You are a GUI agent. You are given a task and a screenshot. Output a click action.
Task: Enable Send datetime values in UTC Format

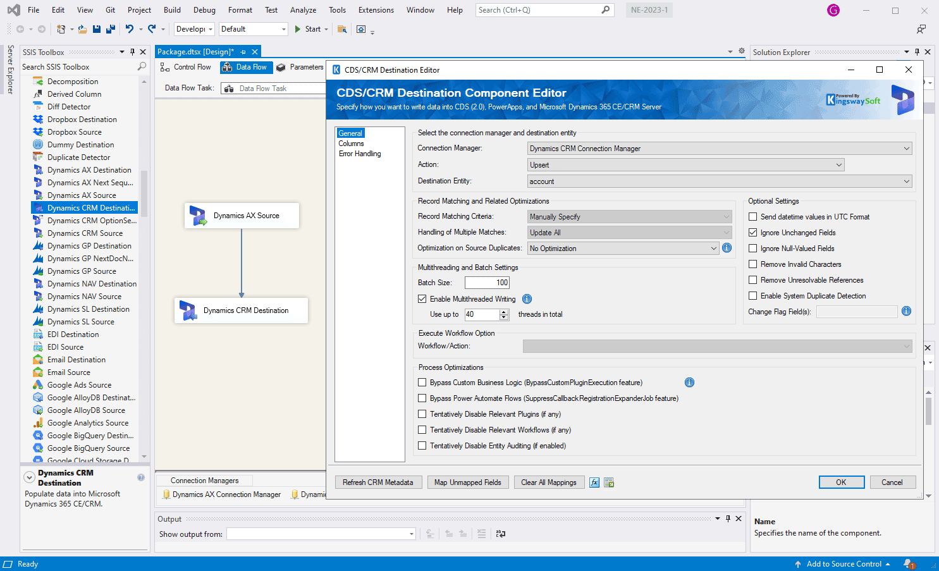(x=752, y=217)
